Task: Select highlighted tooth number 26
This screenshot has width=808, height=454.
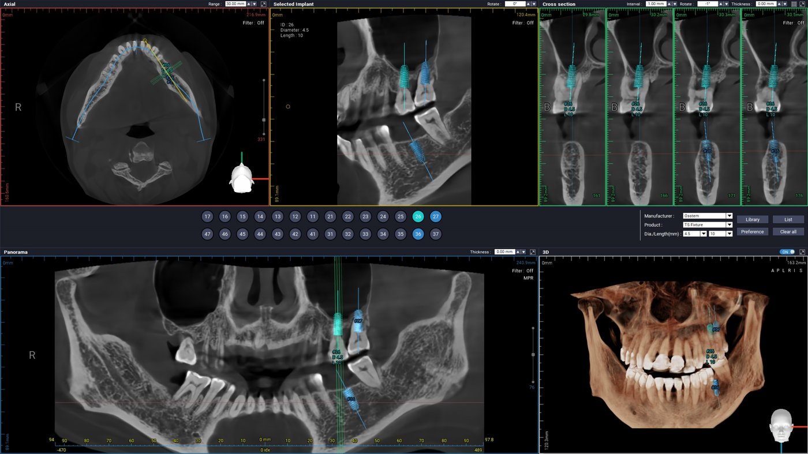Action: tap(418, 217)
